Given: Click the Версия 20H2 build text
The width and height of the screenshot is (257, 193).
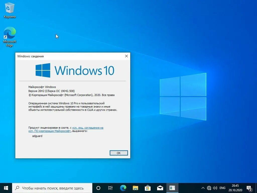Looking at the screenshot, I should pos(51,91).
